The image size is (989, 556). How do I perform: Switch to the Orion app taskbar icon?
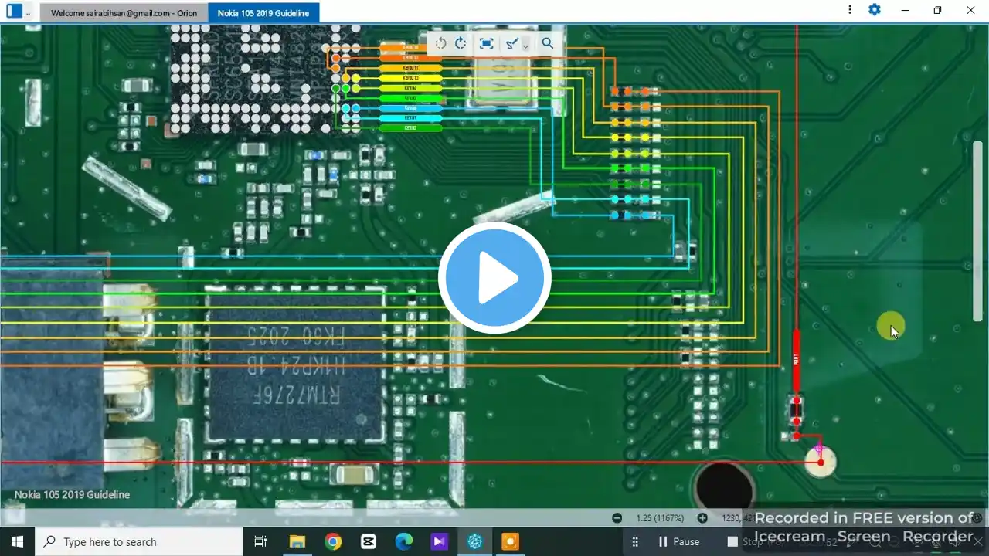(x=475, y=542)
